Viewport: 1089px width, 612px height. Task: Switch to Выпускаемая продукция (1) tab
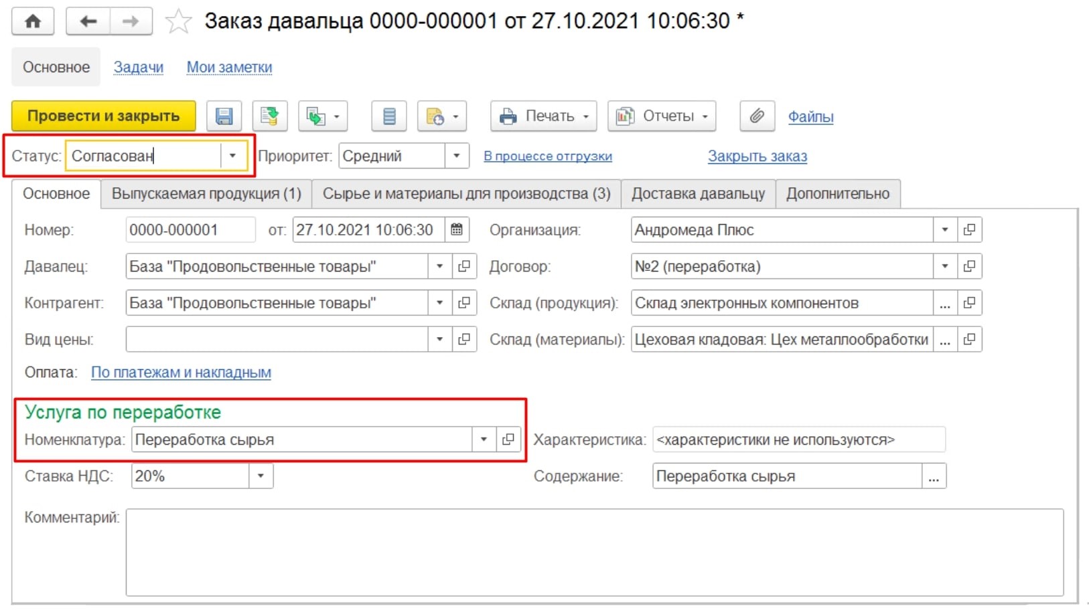(206, 194)
